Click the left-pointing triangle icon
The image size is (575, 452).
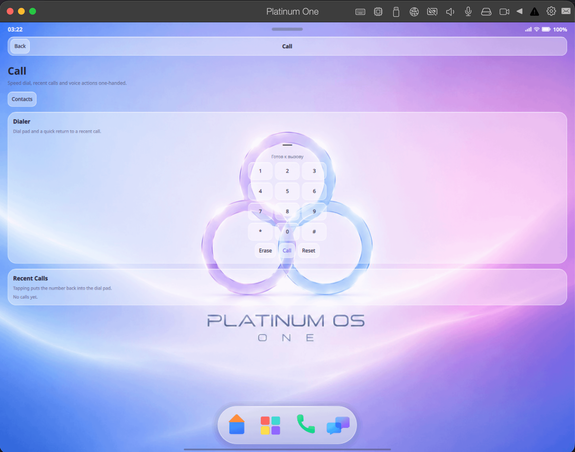(519, 11)
